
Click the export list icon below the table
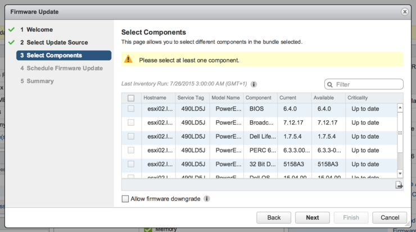coord(399,185)
